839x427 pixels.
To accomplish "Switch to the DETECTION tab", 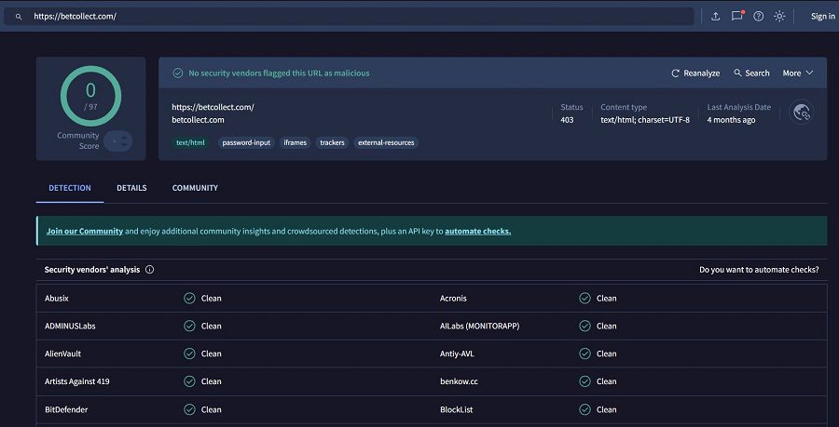I will pyautogui.click(x=70, y=188).
